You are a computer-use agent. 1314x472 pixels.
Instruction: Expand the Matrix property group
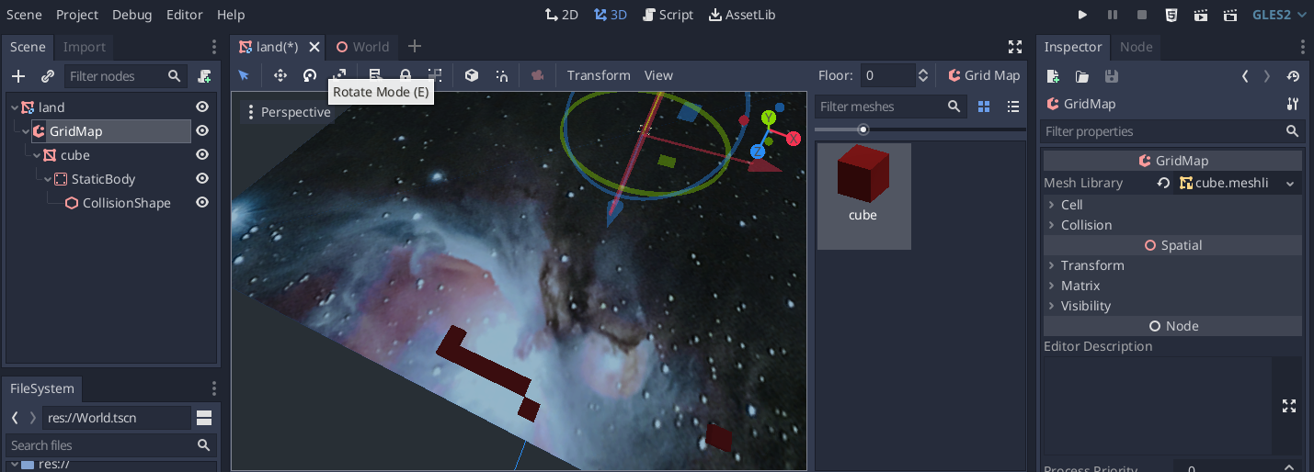[1172, 286]
